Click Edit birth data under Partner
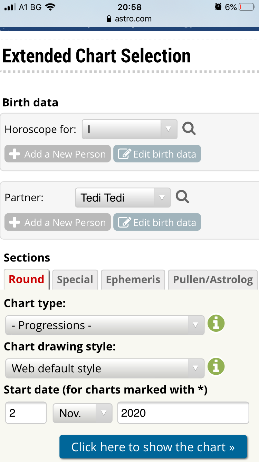259x462 pixels. pyautogui.click(x=157, y=222)
